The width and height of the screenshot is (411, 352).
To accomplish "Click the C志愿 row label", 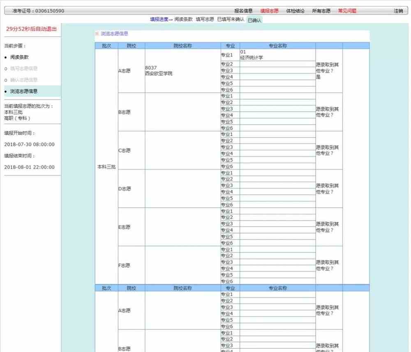I will pyautogui.click(x=124, y=150).
